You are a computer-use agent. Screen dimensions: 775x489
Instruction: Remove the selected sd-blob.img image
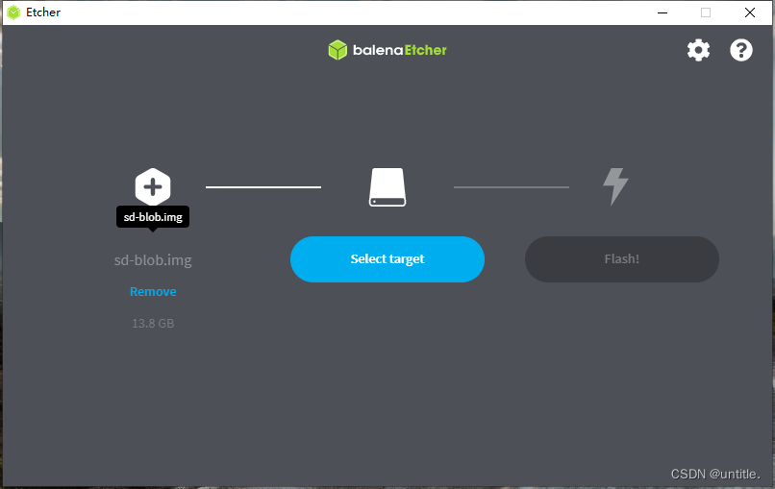pos(153,291)
